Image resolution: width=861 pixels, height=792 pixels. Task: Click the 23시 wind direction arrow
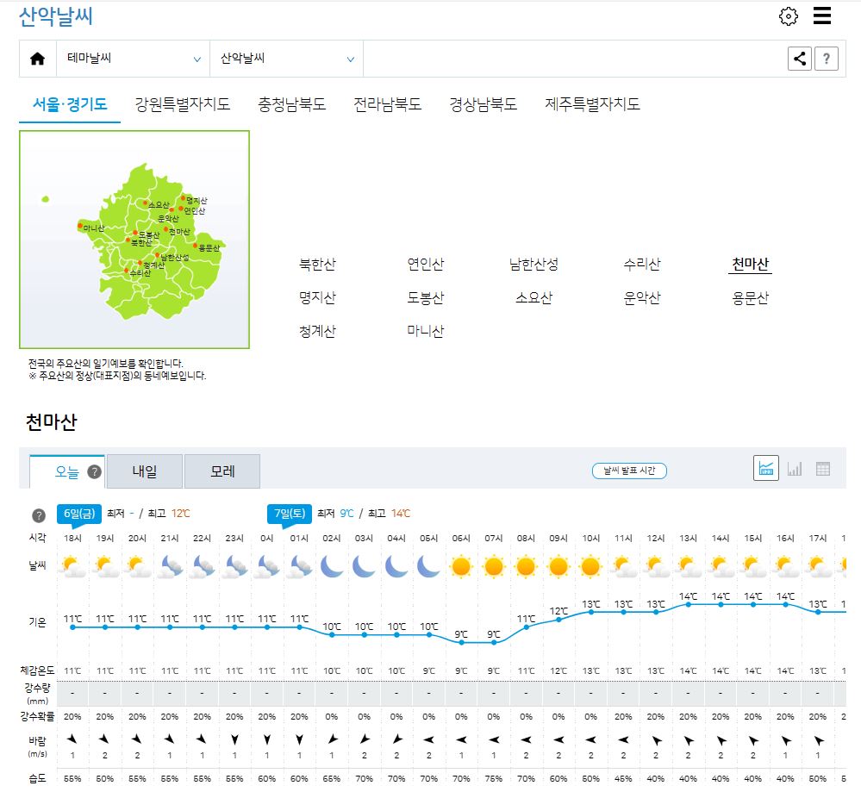coord(234,739)
